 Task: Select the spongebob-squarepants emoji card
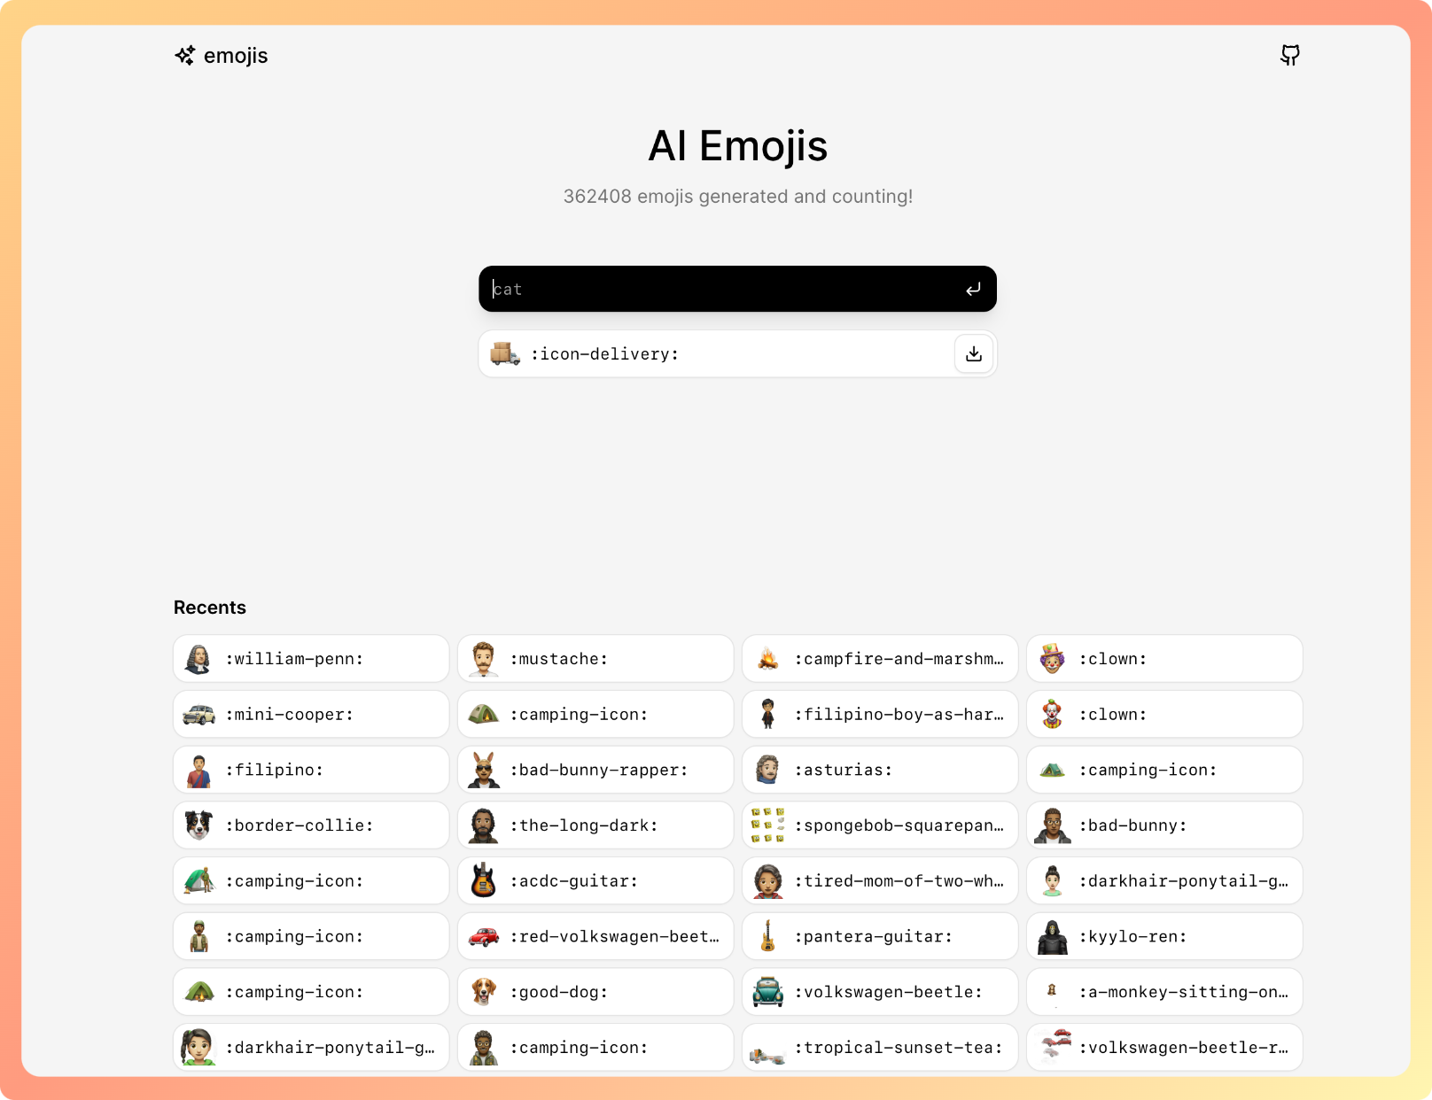[880, 825]
